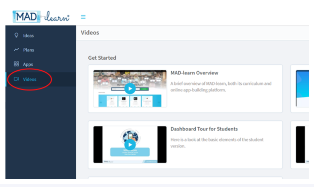Viewport: 314px width, 187px height.
Task: Click the lightbulb icon beside Ideas
Action: coord(17,35)
